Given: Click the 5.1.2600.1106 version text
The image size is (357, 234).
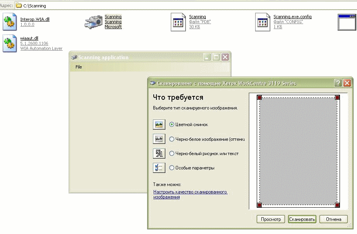Looking at the screenshot, I should tap(34, 43).
